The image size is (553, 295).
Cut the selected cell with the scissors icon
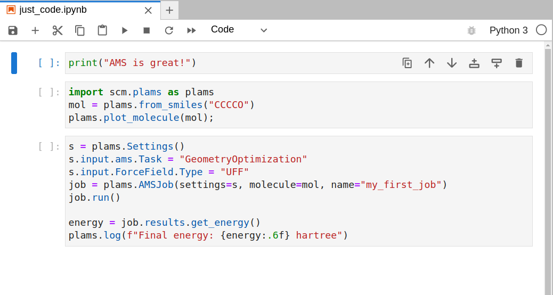coord(58,30)
